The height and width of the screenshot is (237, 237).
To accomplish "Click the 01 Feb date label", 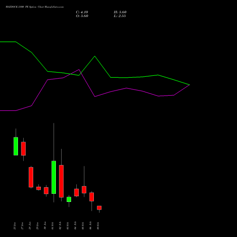I will coord(53,226).
